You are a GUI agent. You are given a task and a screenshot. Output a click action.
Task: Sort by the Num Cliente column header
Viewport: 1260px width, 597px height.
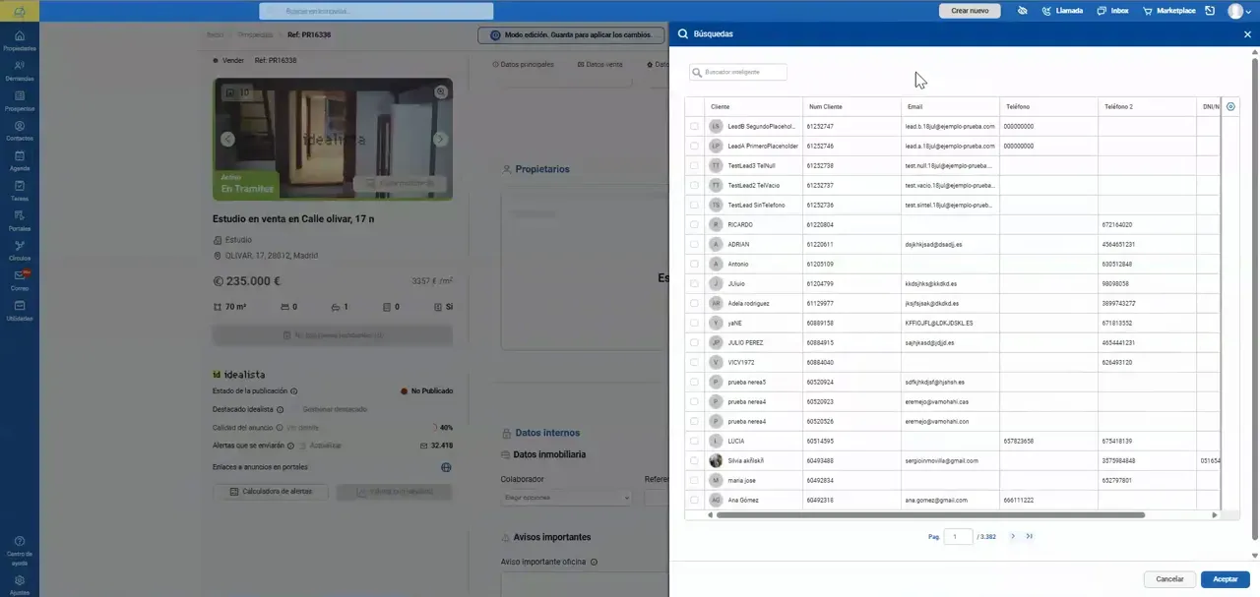coord(851,106)
